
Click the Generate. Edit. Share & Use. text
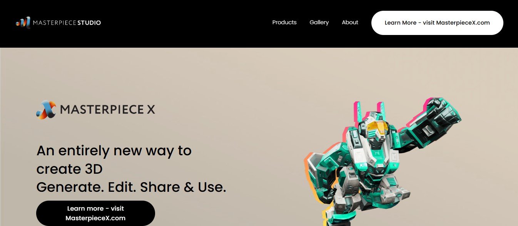[x=131, y=187]
